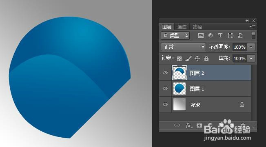Toggle the layer filtering switch
Viewport: 266px width, 147px height.
253,36
